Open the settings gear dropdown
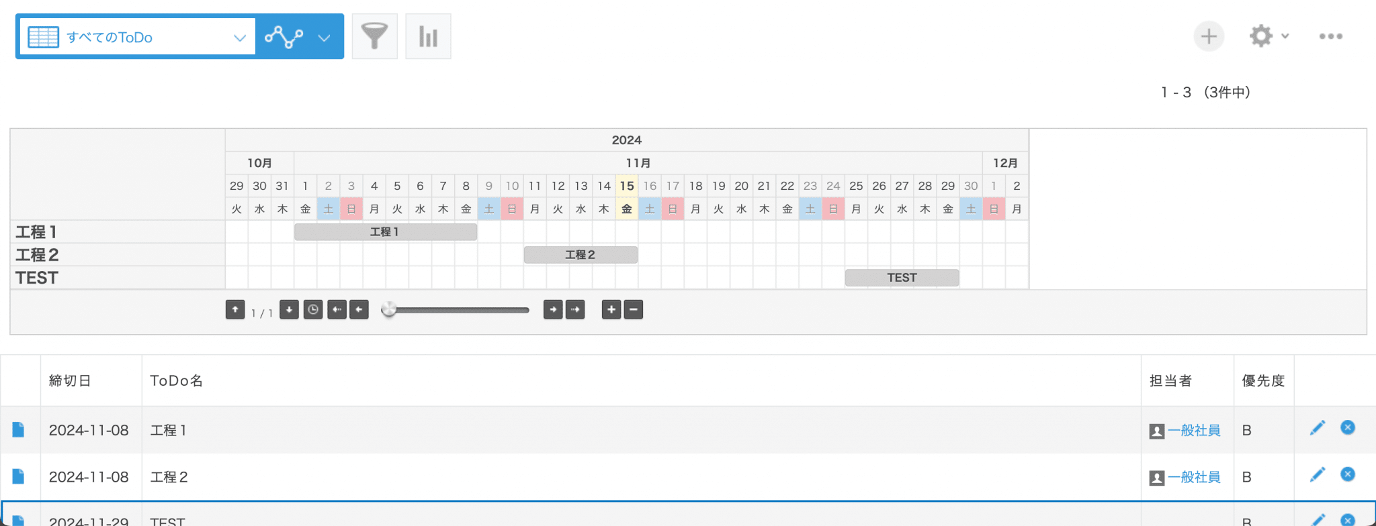 click(1268, 36)
